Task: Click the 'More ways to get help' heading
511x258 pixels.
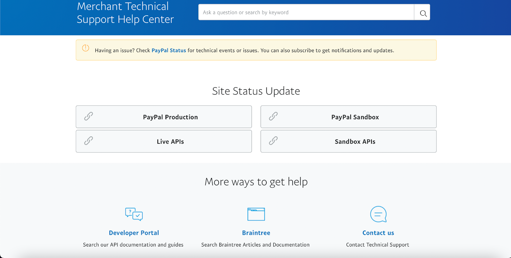Action: 256,182
